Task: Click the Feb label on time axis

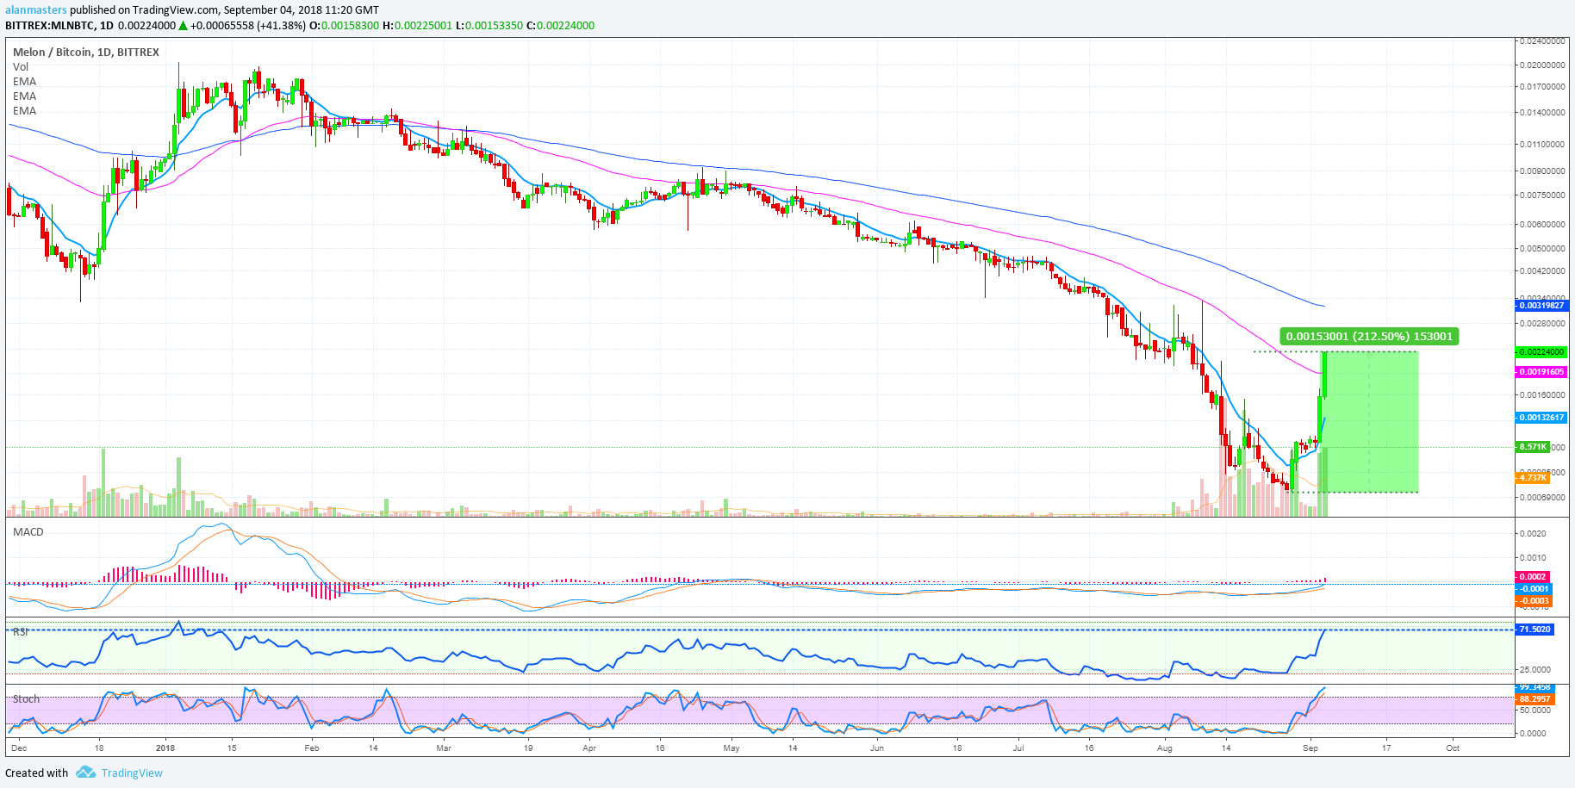Action: click(x=312, y=748)
